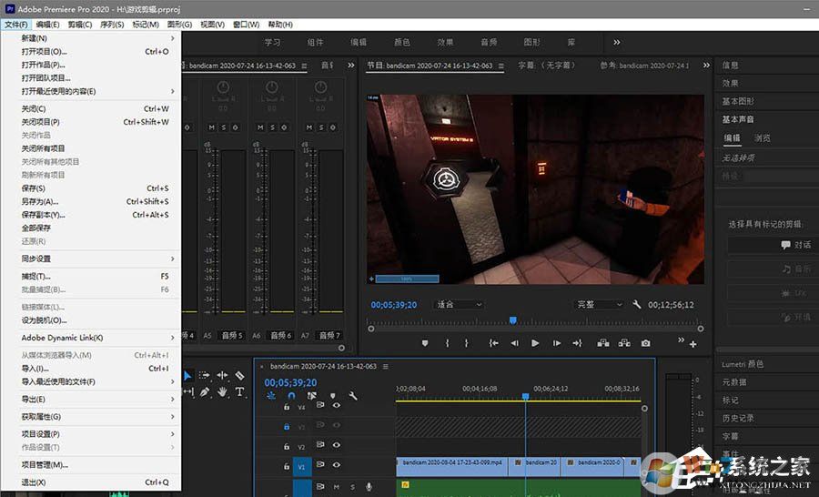Select the Type tool
Screen dimensions: 819x497
click(x=240, y=392)
